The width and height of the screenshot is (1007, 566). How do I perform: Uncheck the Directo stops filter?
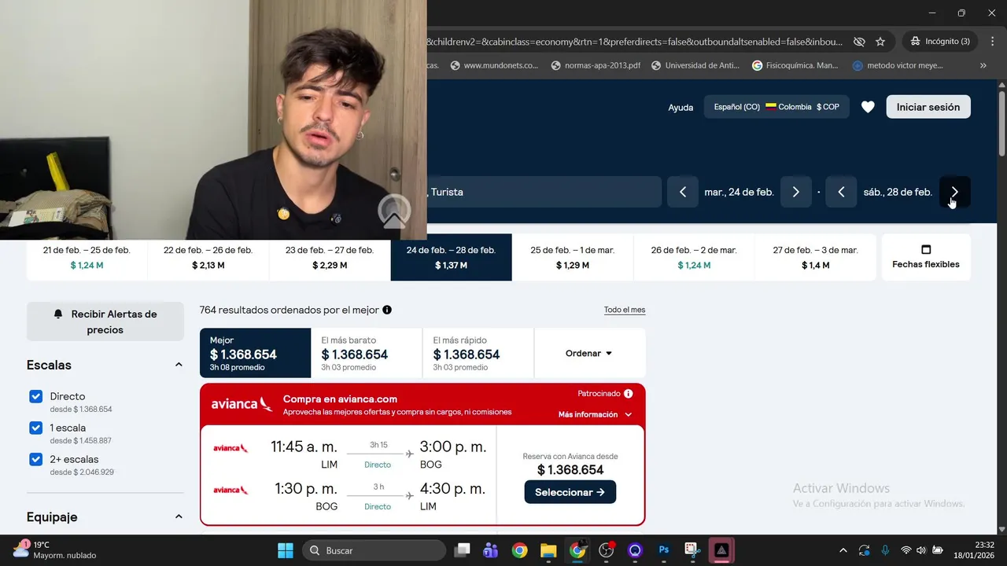[x=35, y=397]
